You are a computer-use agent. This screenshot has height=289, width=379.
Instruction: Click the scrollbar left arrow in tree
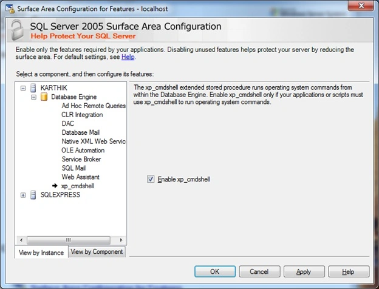21,240
